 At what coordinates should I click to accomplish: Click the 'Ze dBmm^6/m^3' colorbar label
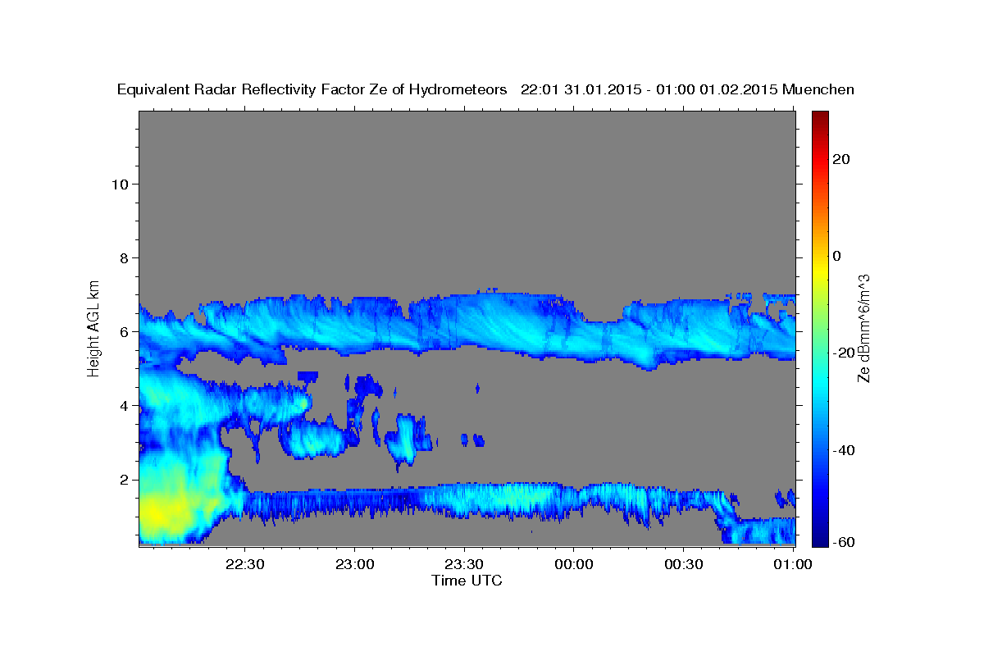pos(863,328)
